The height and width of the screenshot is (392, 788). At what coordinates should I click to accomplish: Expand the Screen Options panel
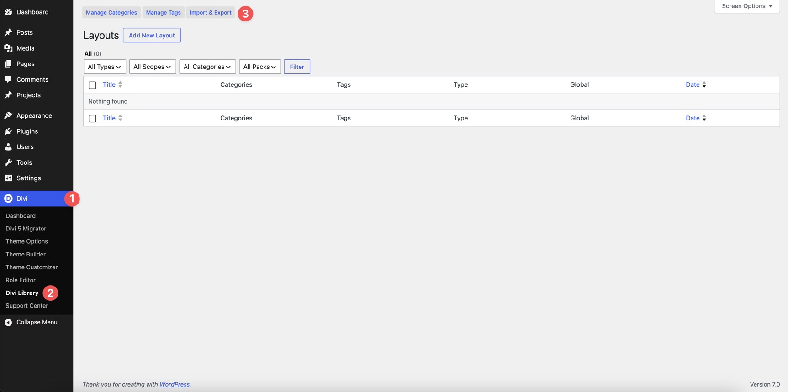pyautogui.click(x=747, y=6)
